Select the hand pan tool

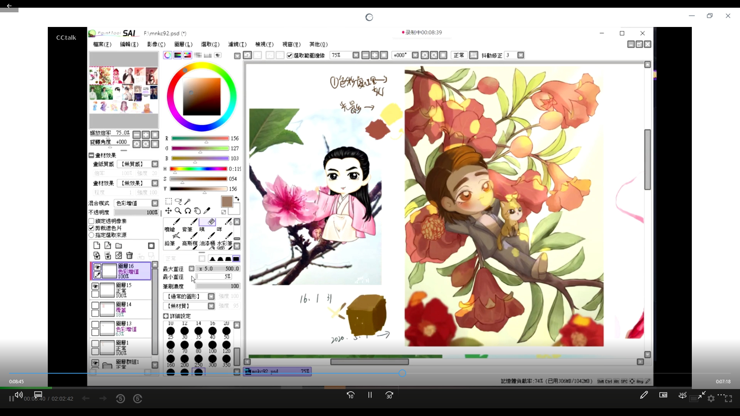pos(197,211)
